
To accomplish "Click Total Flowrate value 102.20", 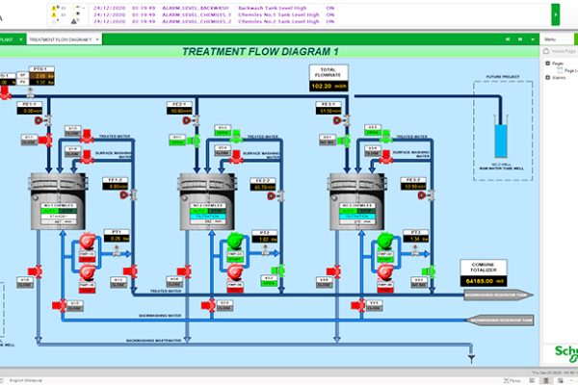I will click(328, 87).
